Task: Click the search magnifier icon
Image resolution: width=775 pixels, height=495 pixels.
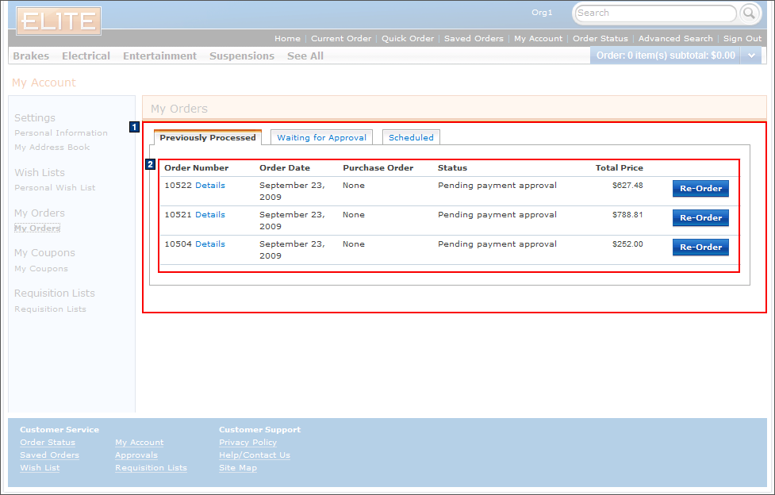Action: tap(746, 13)
